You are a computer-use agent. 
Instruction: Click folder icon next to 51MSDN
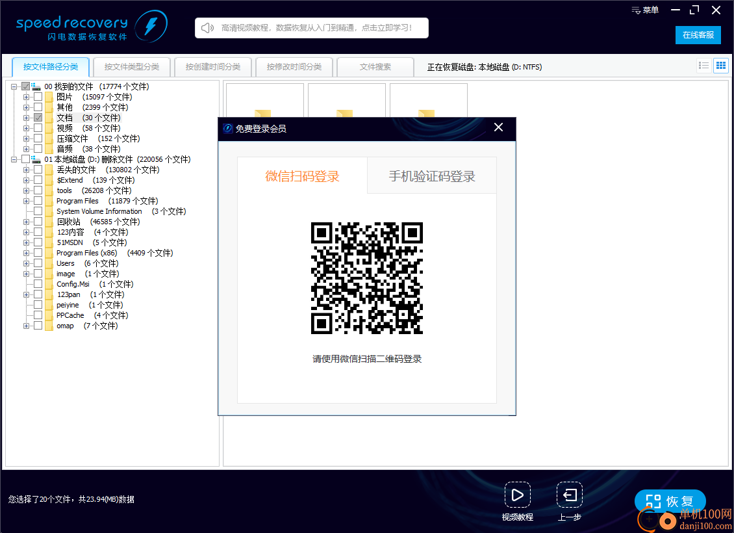(x=49, y=242)
